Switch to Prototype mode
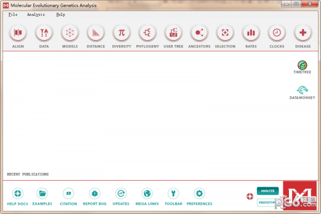This screenshot has height=214, width=321. click(x=267, y=203)
